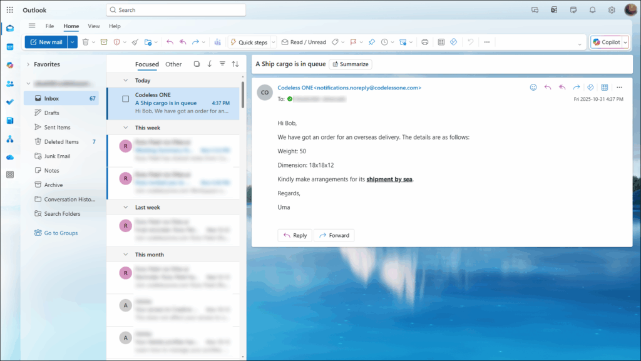Open the Copilot button in the ribbon
Image resolution: width=641 pixels, height=361 pixels.
click(x=608, y=42)
